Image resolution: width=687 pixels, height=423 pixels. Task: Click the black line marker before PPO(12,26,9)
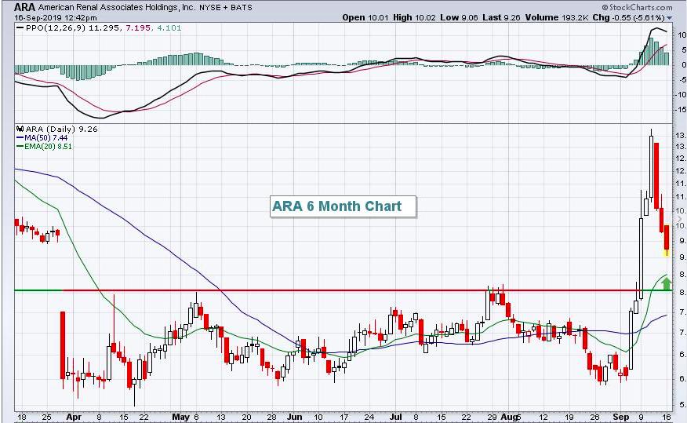click(x=19, y=29)
